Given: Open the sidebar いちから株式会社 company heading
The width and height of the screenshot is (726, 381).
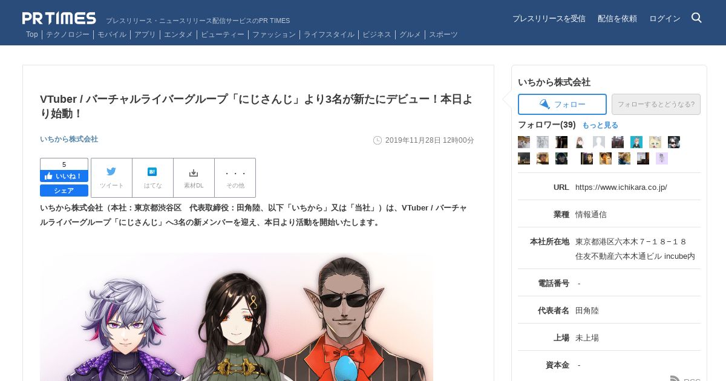Looking at the screenshot, I should 554,82.
